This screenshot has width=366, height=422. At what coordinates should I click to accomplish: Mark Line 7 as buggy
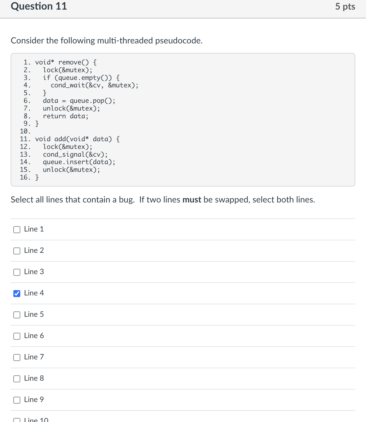point(17,357)
